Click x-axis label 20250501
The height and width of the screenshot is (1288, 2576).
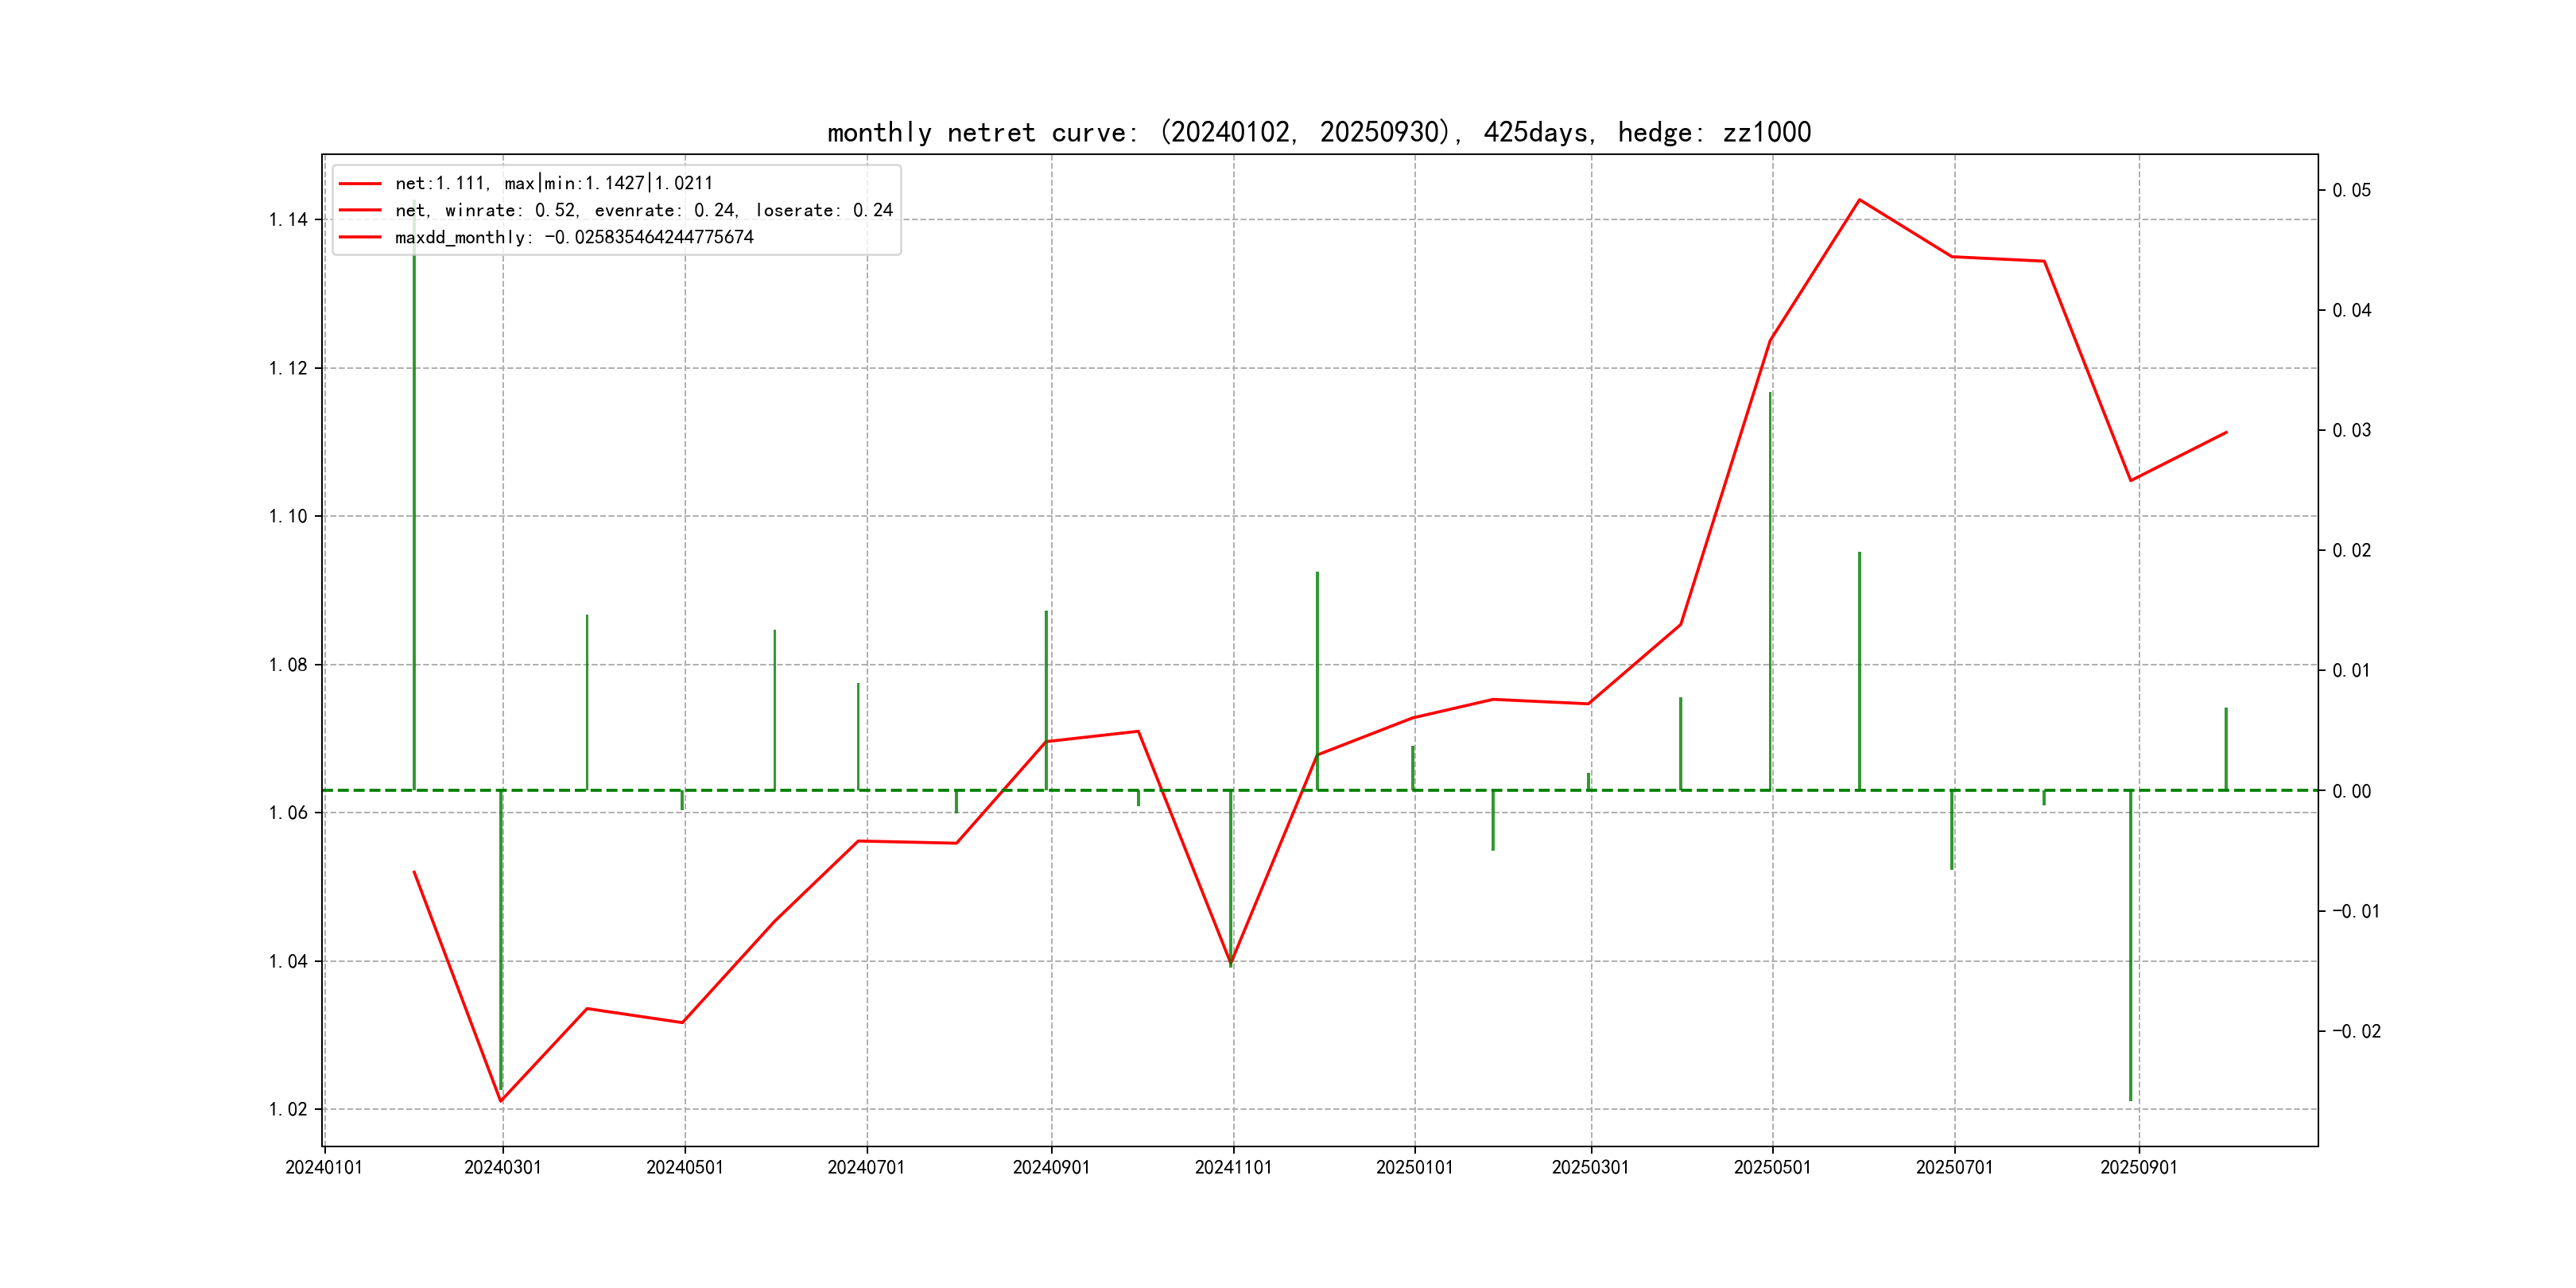coord(1772,1167)
